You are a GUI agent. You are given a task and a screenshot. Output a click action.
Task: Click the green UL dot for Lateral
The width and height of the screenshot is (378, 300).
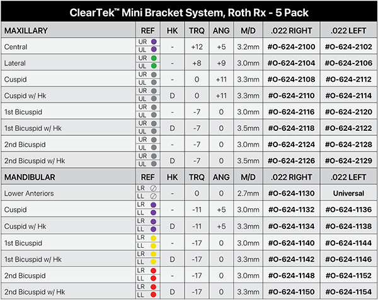pyautogui.click(x=154, y=65)
